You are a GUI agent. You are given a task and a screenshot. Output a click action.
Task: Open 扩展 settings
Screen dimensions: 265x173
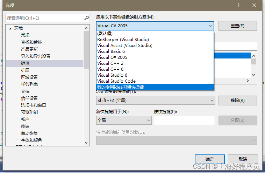click(x=25, y=70)
